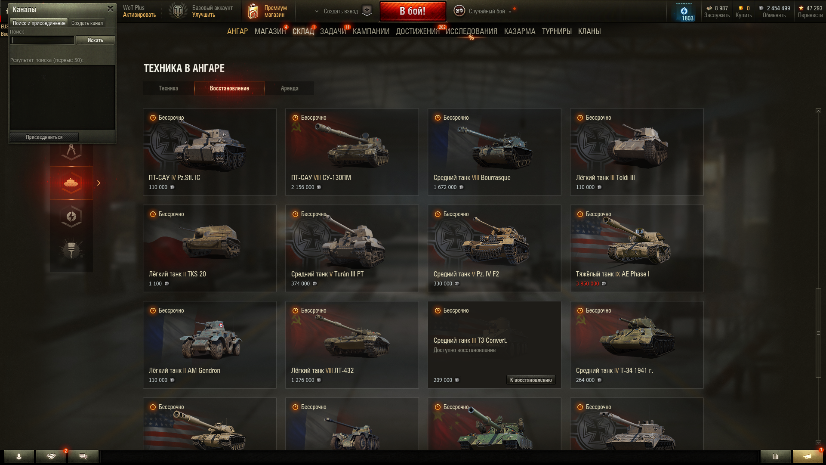
Task: Open the vehicle section in the left sidebar
Action: coord(71,183)
